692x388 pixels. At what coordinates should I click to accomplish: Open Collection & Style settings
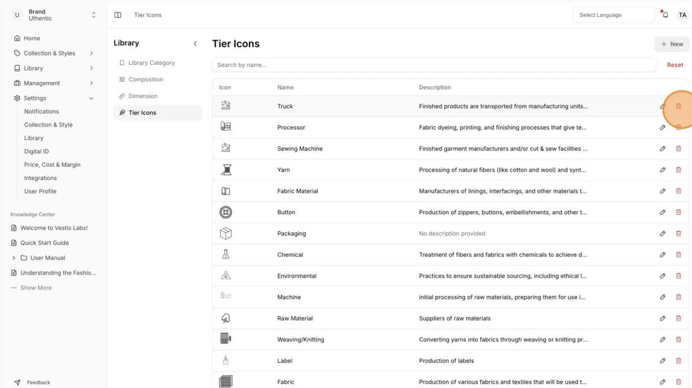[49, 125]
